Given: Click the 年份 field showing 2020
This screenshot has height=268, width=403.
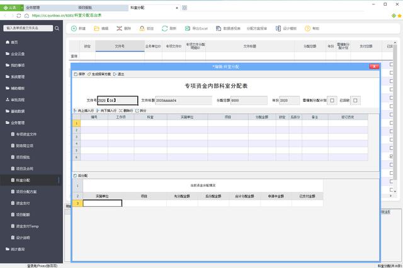Looking at the screenshot, I should [x=290, y=101].
